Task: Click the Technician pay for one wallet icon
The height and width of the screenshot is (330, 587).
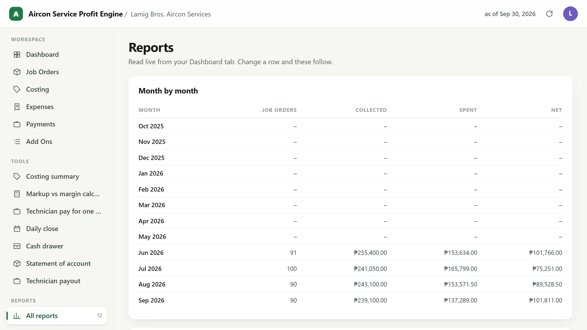Action: point(17,211)
